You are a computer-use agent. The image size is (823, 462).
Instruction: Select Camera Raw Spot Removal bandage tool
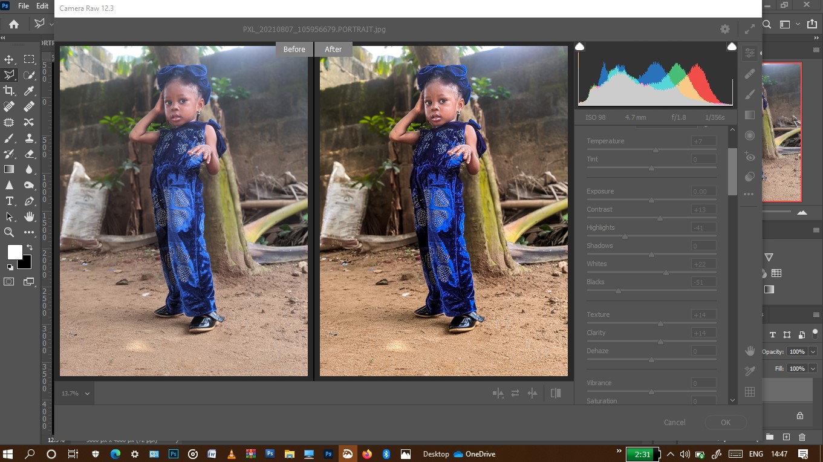pos(750,74)
